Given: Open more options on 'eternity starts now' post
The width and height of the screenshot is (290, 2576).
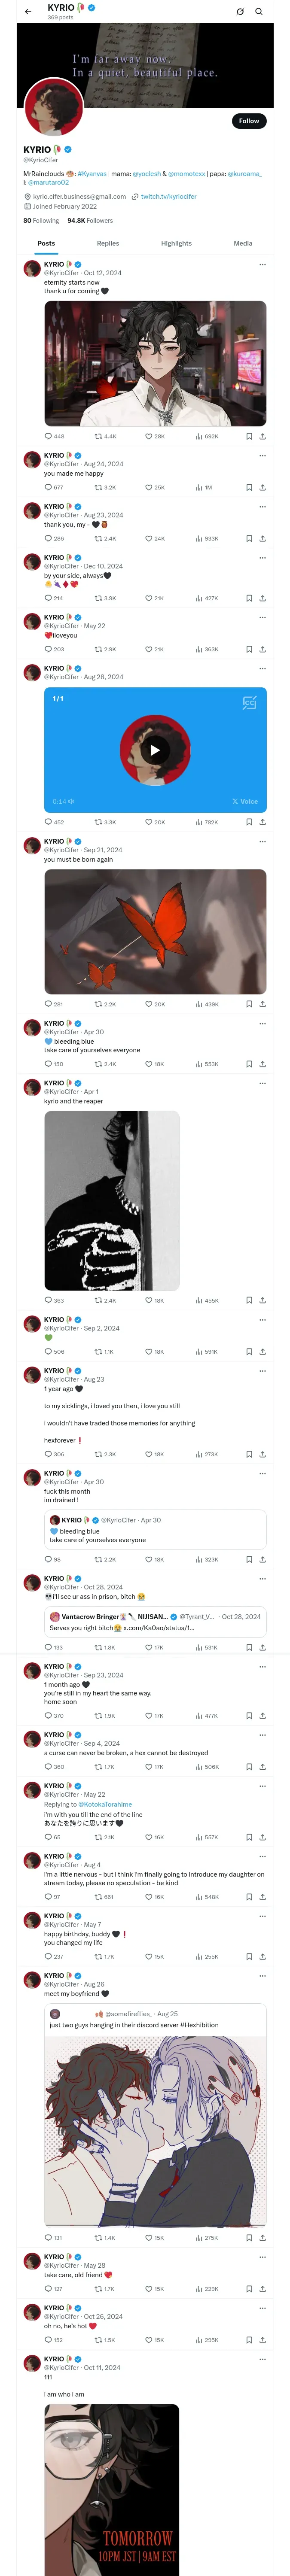Looking at the screenshot, I should tap(262, 265).
